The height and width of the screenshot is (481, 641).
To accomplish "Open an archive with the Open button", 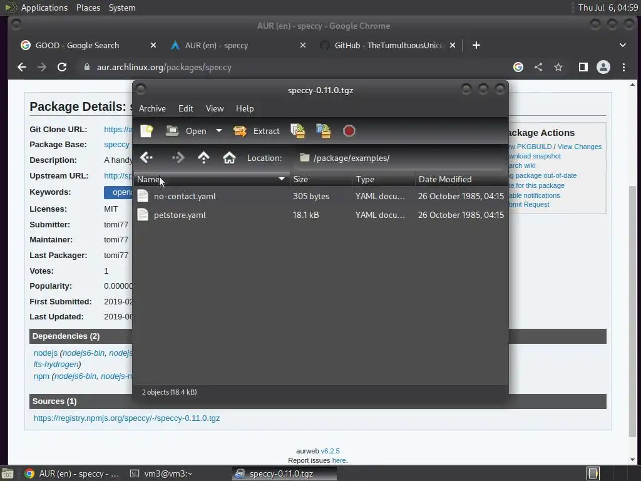I will click(186, 131).
